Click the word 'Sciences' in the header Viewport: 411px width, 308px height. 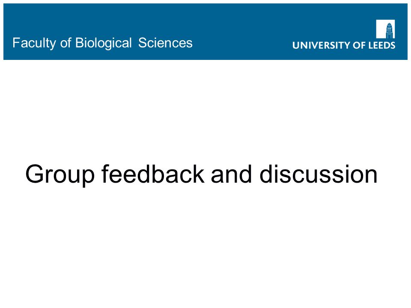coord(165,43)
